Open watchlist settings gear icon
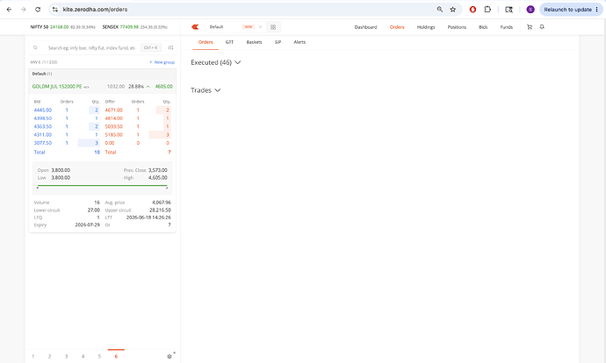Image resolution: width=606 pixels, height=363 pixels. coord(170,356)
